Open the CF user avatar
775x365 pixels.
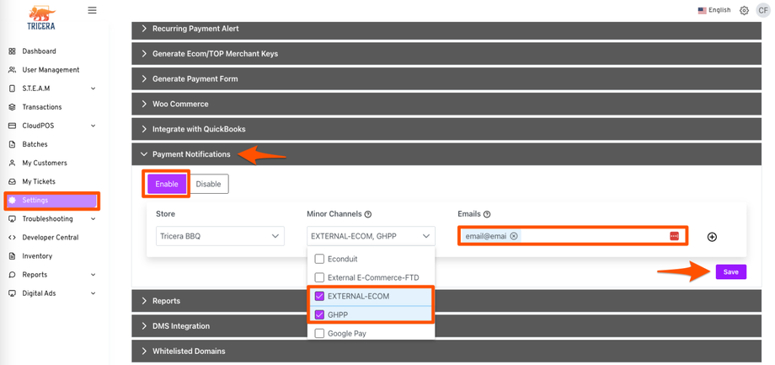click(x=762, y=11)
